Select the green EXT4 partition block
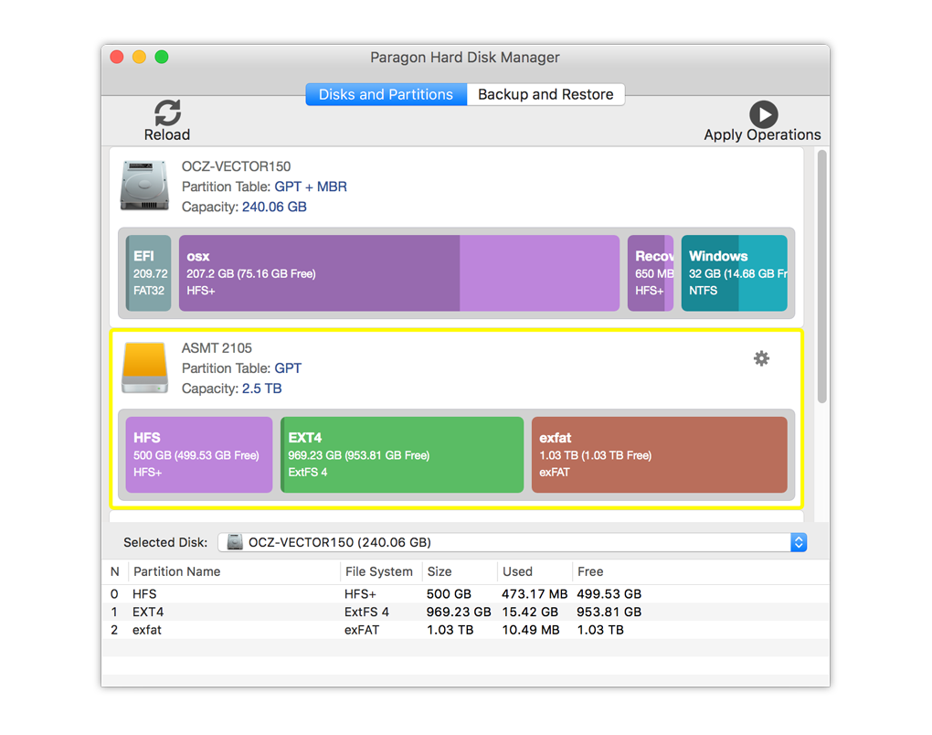The image size is (932, 735). tap(402, 455)
